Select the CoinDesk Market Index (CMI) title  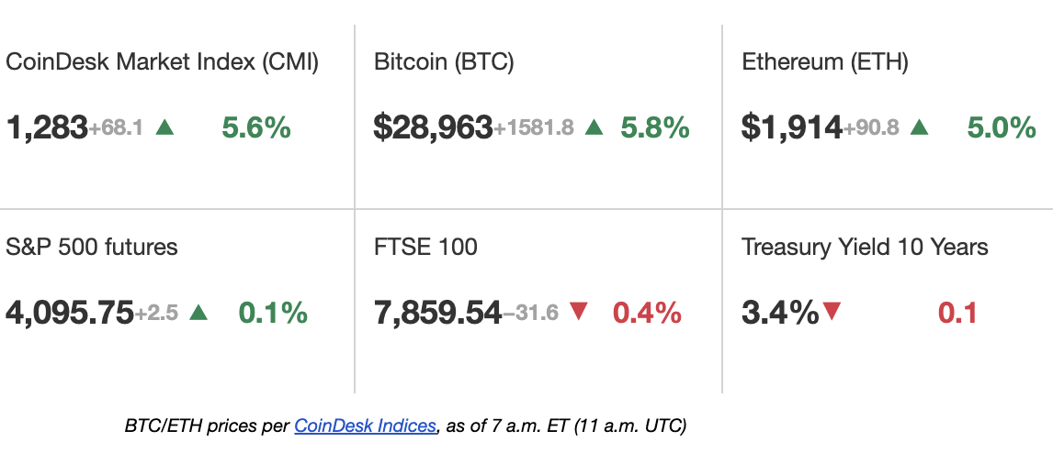pos(163,62)
